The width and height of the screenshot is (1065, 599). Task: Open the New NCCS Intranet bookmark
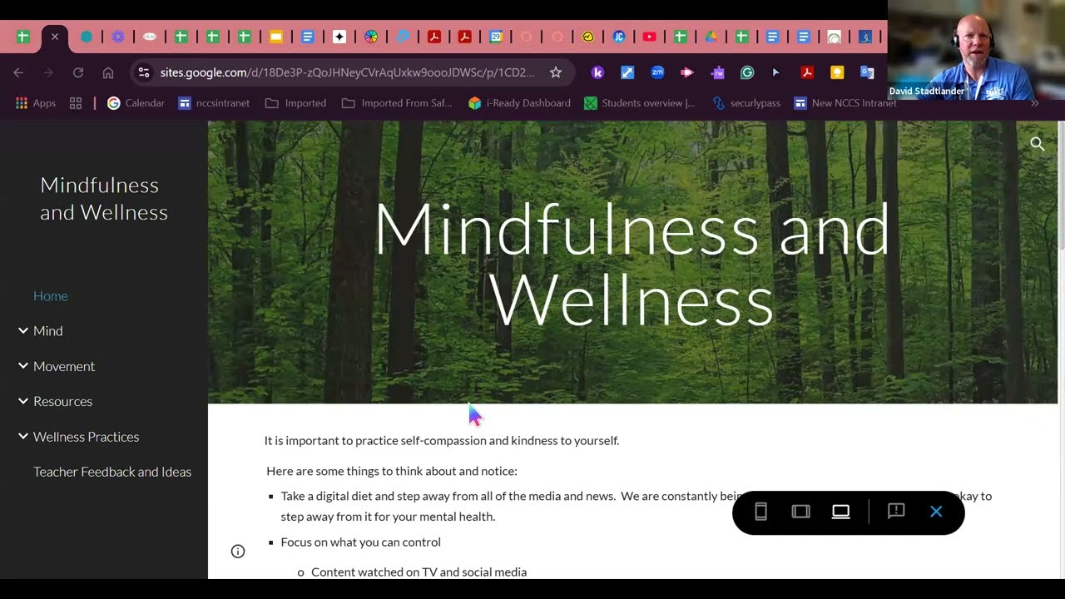(845, 103)
